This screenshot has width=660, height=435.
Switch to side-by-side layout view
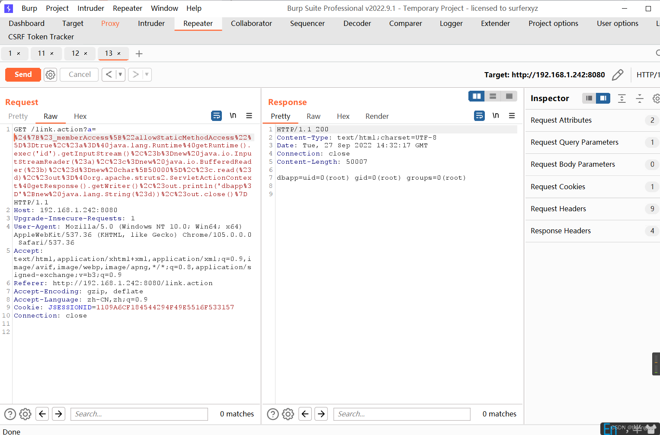(477, 96)
